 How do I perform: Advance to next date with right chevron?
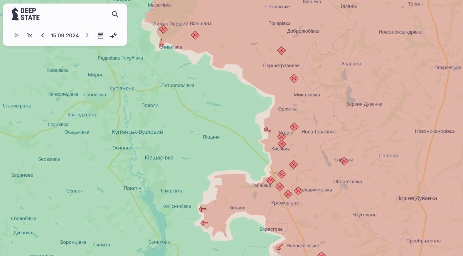coord(87,35)
